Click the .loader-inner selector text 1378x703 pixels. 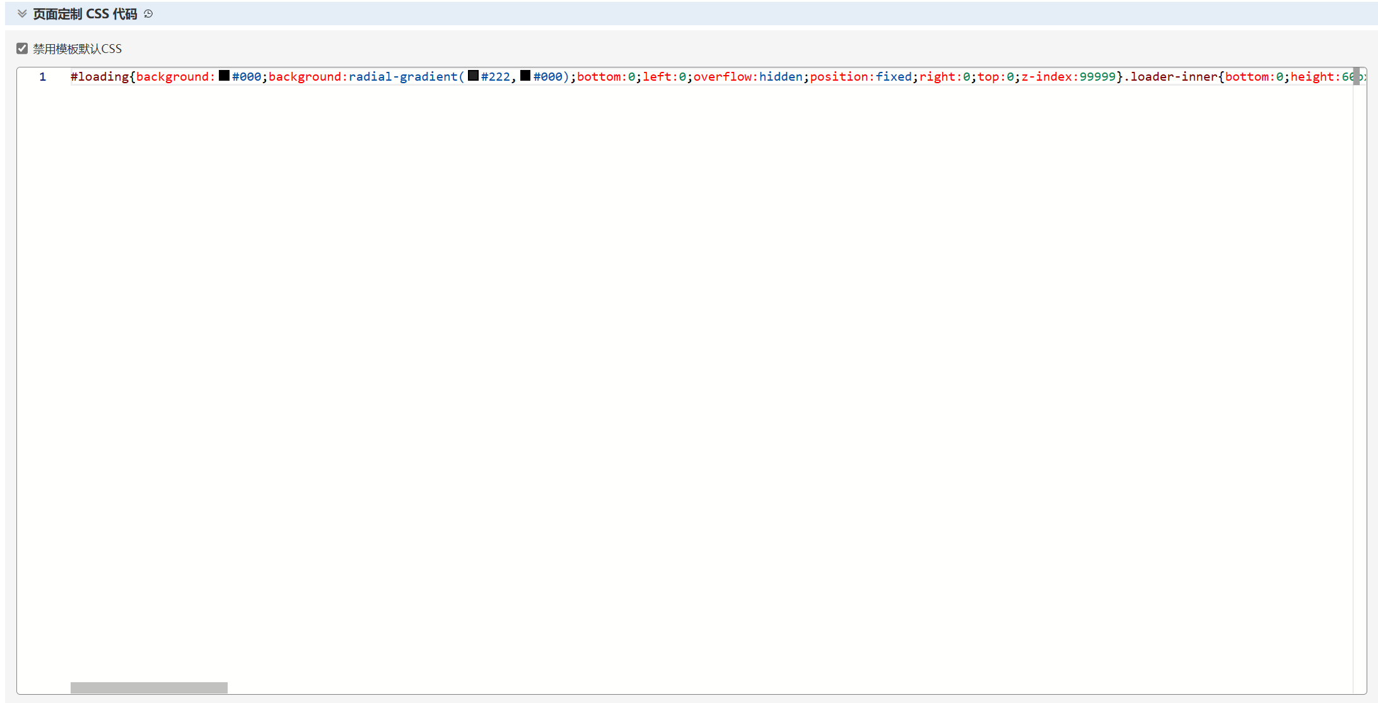pos(1173,77)
